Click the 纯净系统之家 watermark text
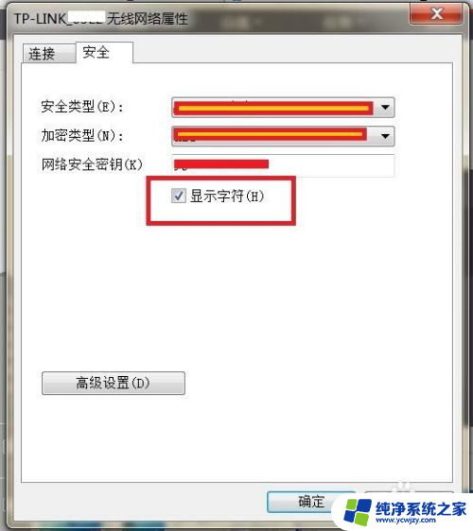Viewport: 473px width, 531px height. pyautogui.click(x=421, y=508)
